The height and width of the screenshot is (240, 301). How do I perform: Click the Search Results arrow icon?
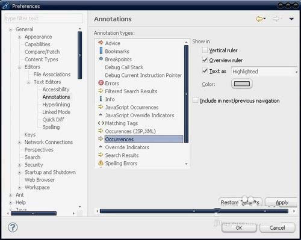[x=101, y=155]
